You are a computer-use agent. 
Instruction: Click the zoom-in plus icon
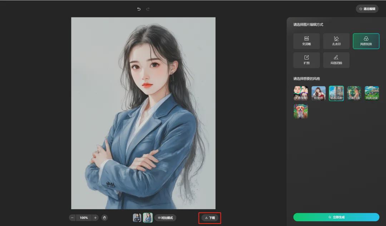[95, 217]
